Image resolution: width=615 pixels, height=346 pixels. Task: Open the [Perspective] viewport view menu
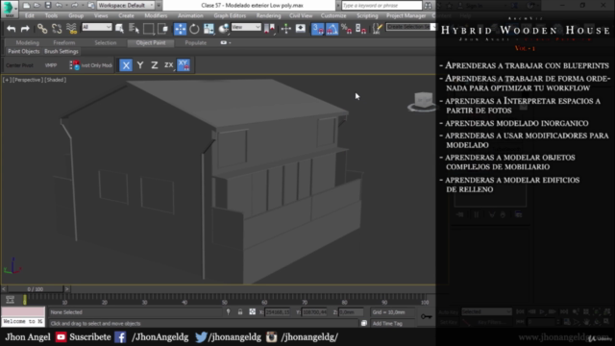click(27, 80)
